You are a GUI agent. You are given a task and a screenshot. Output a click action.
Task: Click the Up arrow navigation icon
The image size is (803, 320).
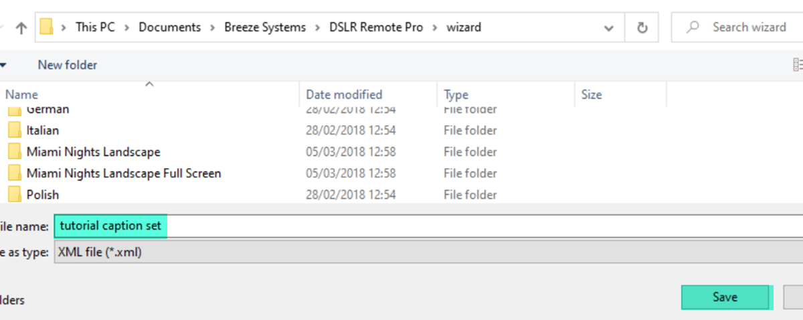click(x=21, y=27)
